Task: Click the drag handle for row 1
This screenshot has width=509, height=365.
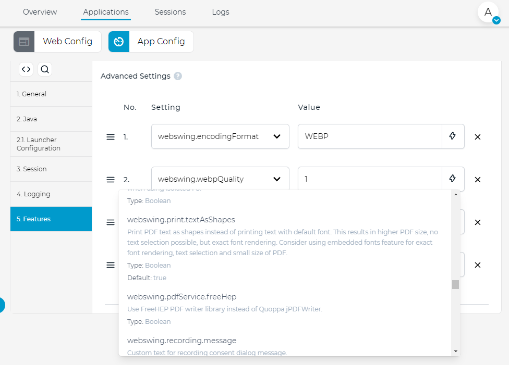Action: 111,137
